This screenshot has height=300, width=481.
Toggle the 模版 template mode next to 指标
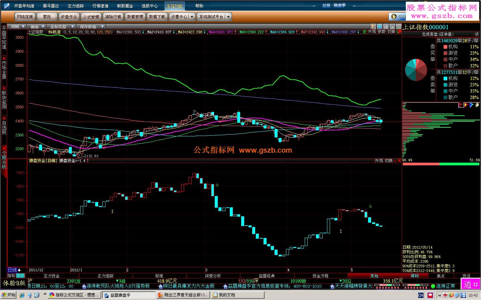tap(20, 276)
